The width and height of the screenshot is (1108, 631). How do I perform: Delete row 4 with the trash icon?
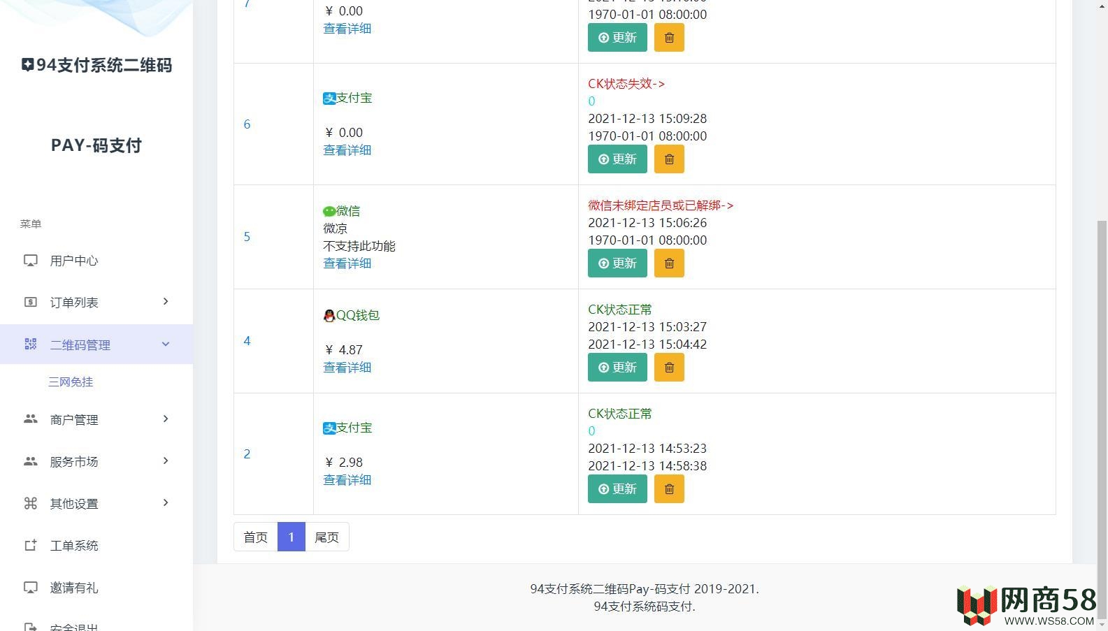[x=669, y=367]
